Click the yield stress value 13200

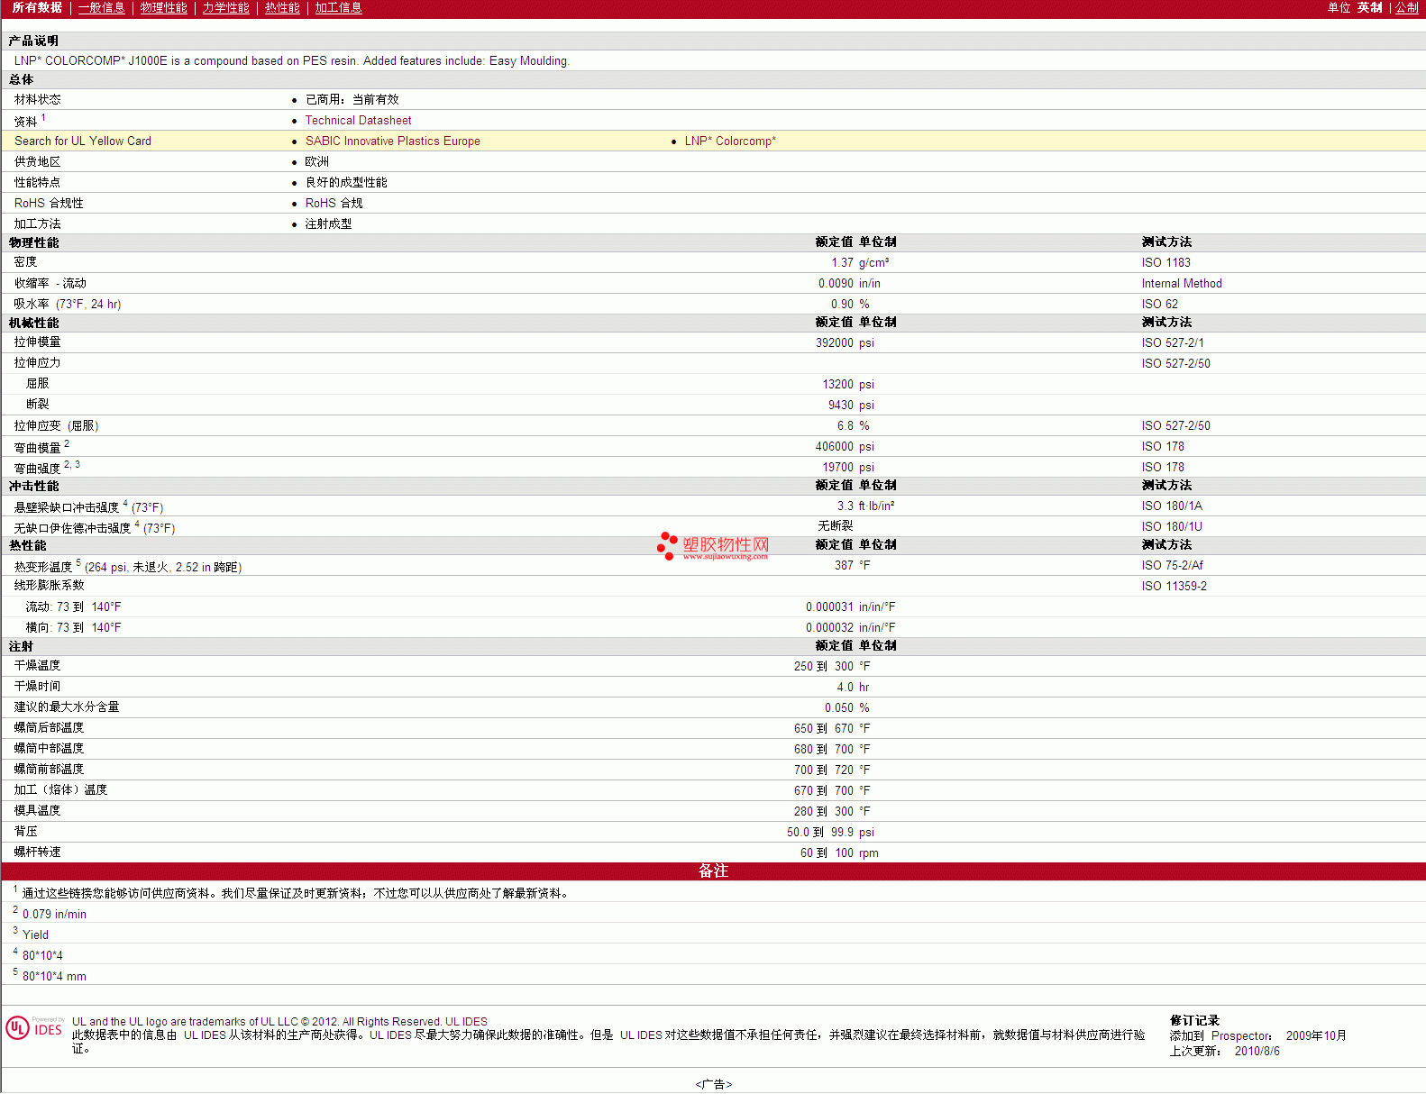pos(837,384)
